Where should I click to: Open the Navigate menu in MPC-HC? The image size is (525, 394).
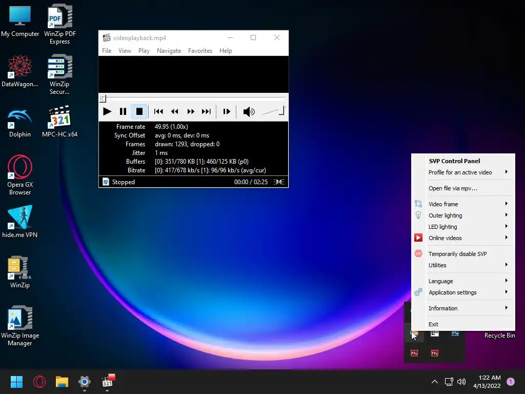(x=169, y=51)
